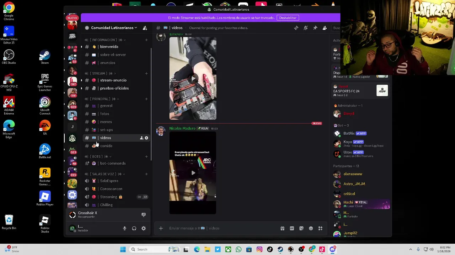Open the pruebas-oficiales channel

(x=116, y=88)
